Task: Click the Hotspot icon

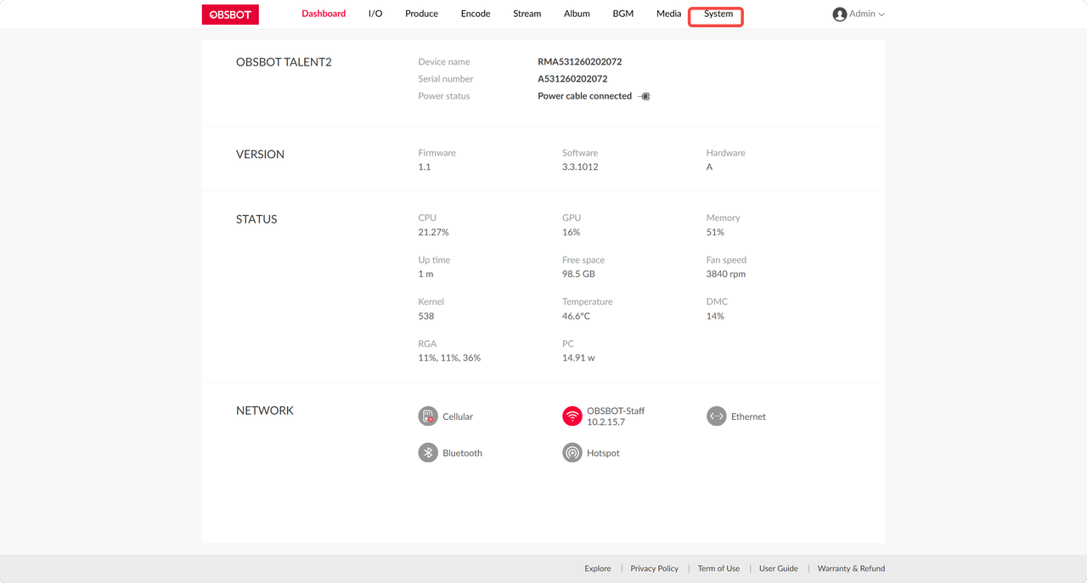Action: click(x=572, y=453)
